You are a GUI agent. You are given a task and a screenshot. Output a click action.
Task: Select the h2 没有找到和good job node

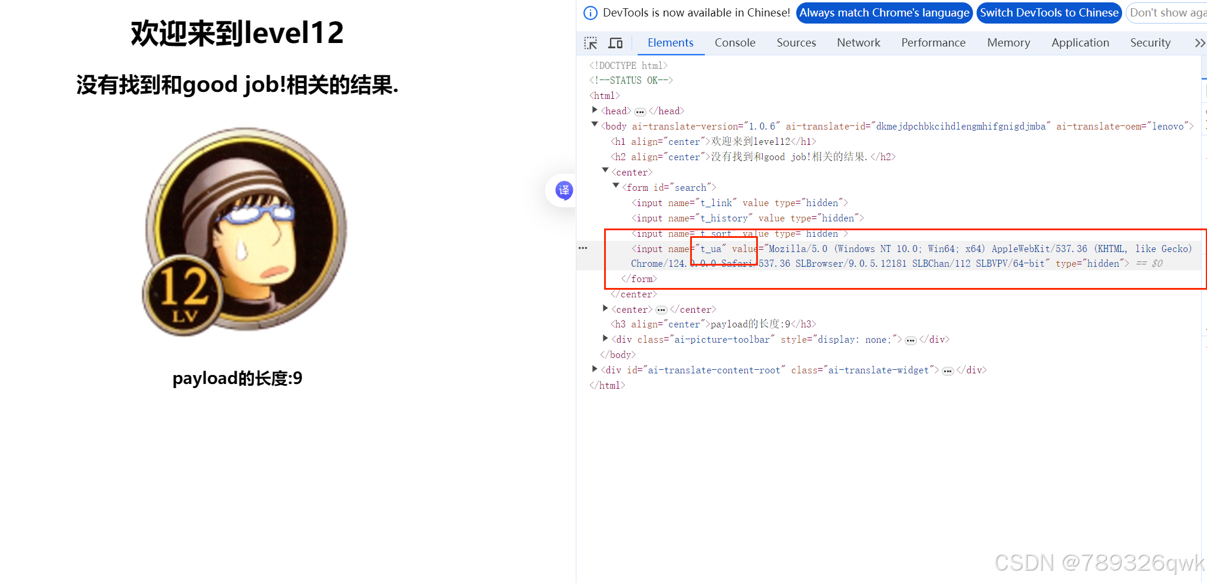[753, 157]
